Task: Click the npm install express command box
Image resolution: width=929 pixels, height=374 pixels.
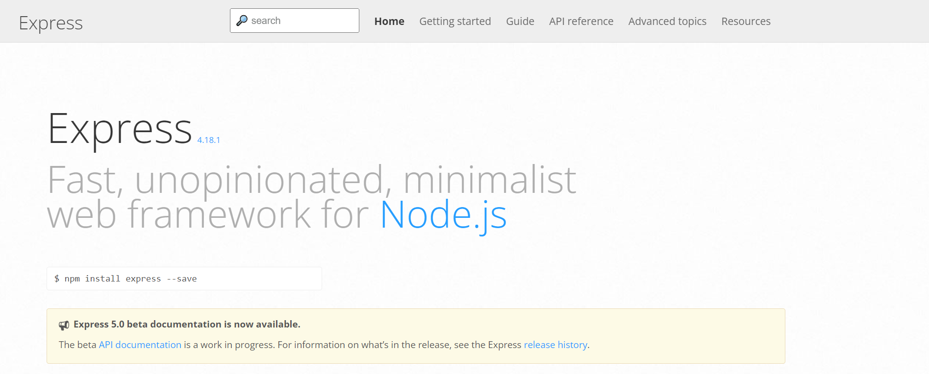Action: tap(184, 279)
